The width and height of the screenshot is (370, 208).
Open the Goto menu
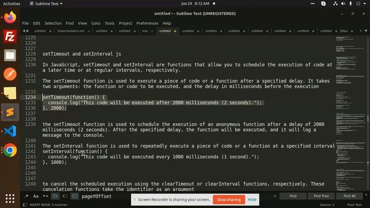95,23
